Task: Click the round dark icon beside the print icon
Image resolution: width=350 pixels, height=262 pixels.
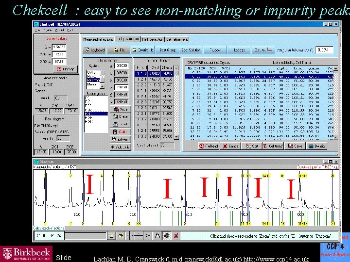Action: click(167, 236)
